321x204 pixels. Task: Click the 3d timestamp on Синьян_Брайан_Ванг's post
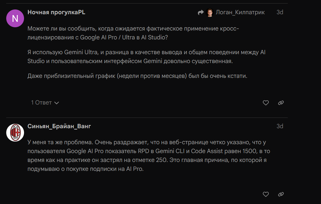pos(280,126)
